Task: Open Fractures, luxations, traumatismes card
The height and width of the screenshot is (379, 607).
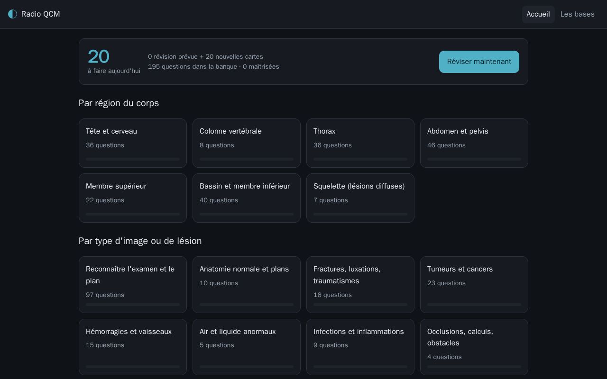Action: [x=360, y=285]
